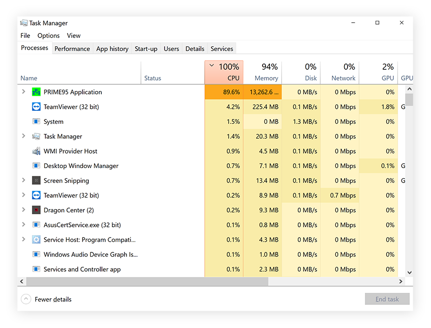Expand the Task Manager process group
Image resolution: width=431 pixels, height=328 pixels.
click(24, 136)
